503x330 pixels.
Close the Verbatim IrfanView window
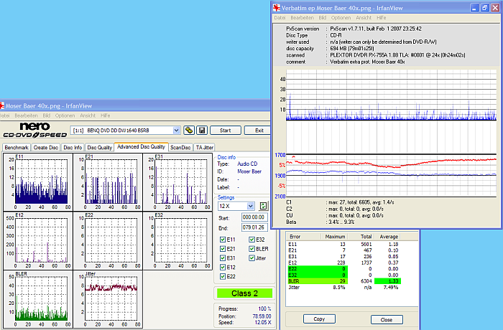coord(495,8)
